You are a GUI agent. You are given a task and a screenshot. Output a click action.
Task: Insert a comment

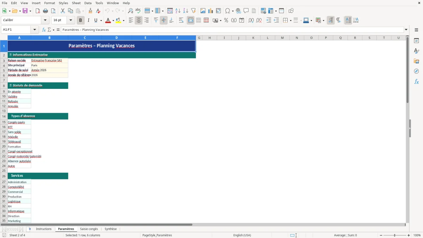246,11
